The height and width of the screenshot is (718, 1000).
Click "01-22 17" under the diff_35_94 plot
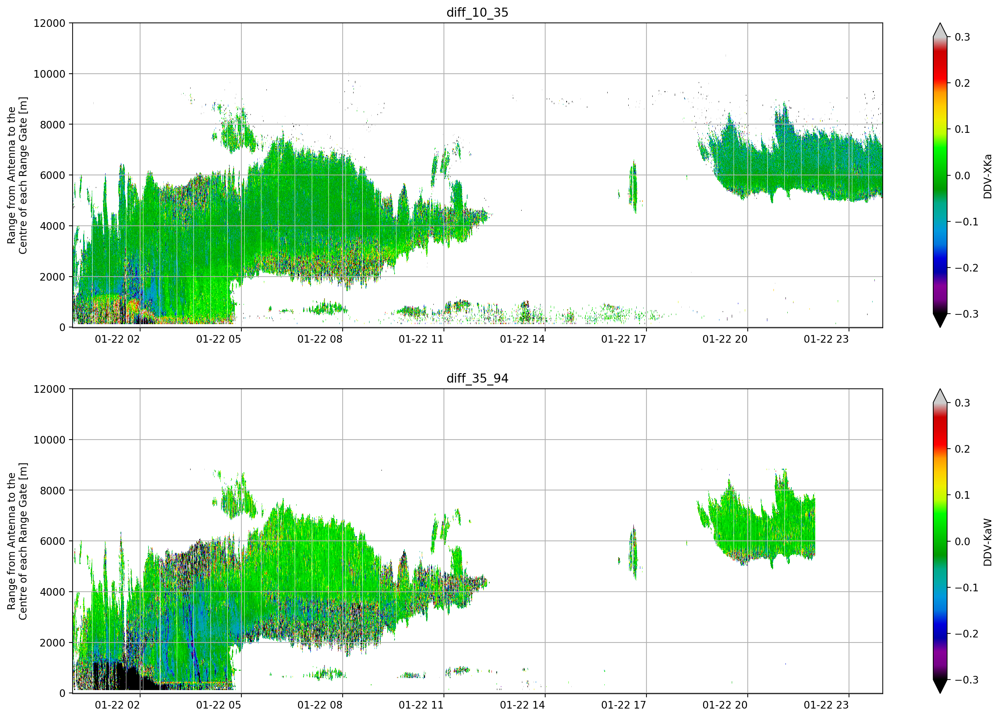coord(624,705)
